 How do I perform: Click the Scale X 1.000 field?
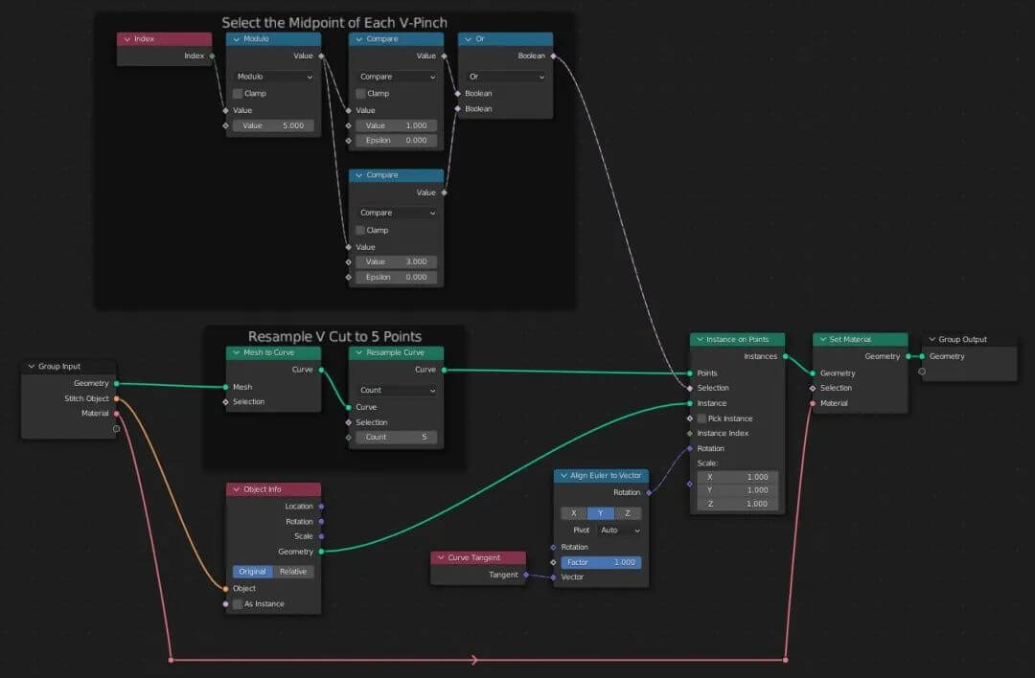pos(737,477)
